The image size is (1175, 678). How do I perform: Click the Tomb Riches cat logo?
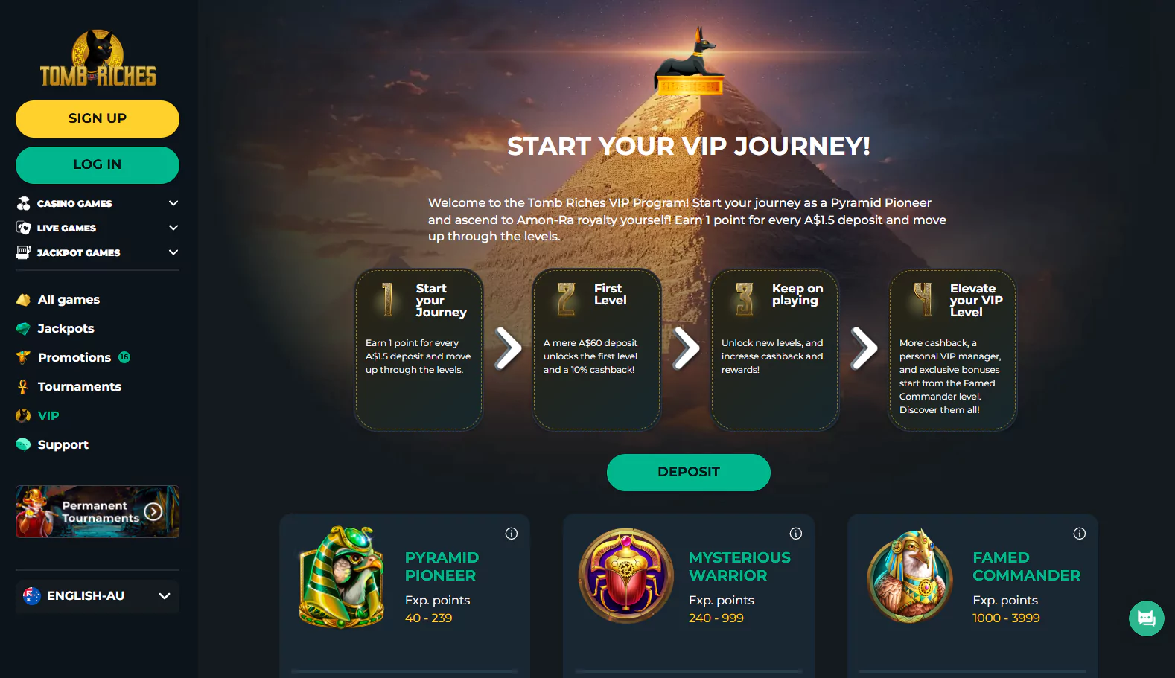[98, 59]
